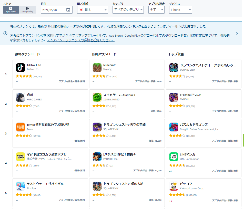Viewport: 244px width, 209px height.
Task: Open the ラストウォー：サバイバル title
Action: 45,184
